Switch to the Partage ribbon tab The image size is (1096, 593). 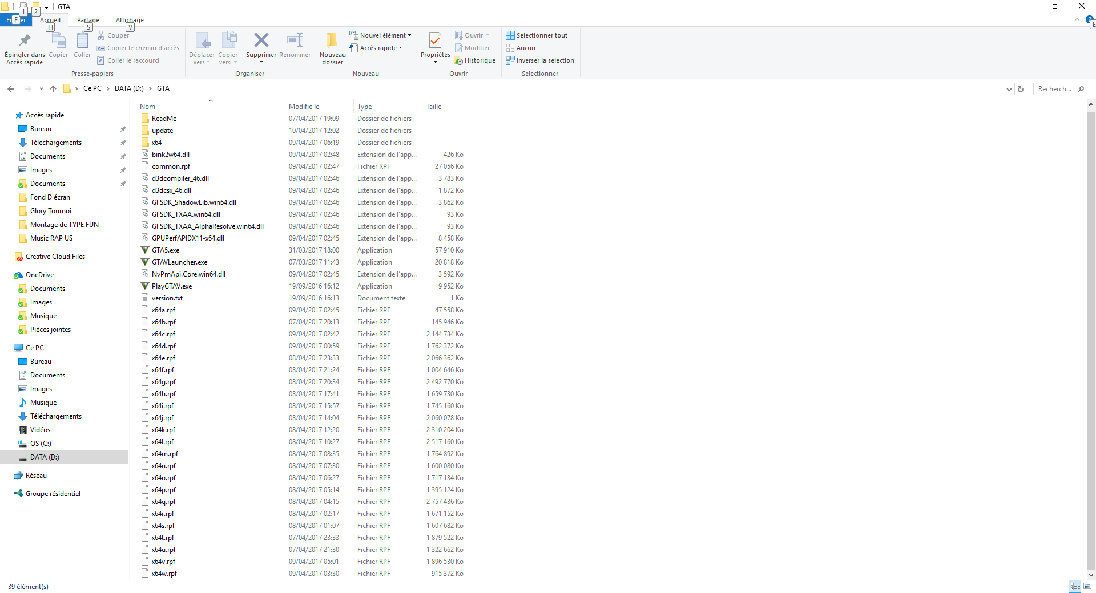(x=88, y=20)
